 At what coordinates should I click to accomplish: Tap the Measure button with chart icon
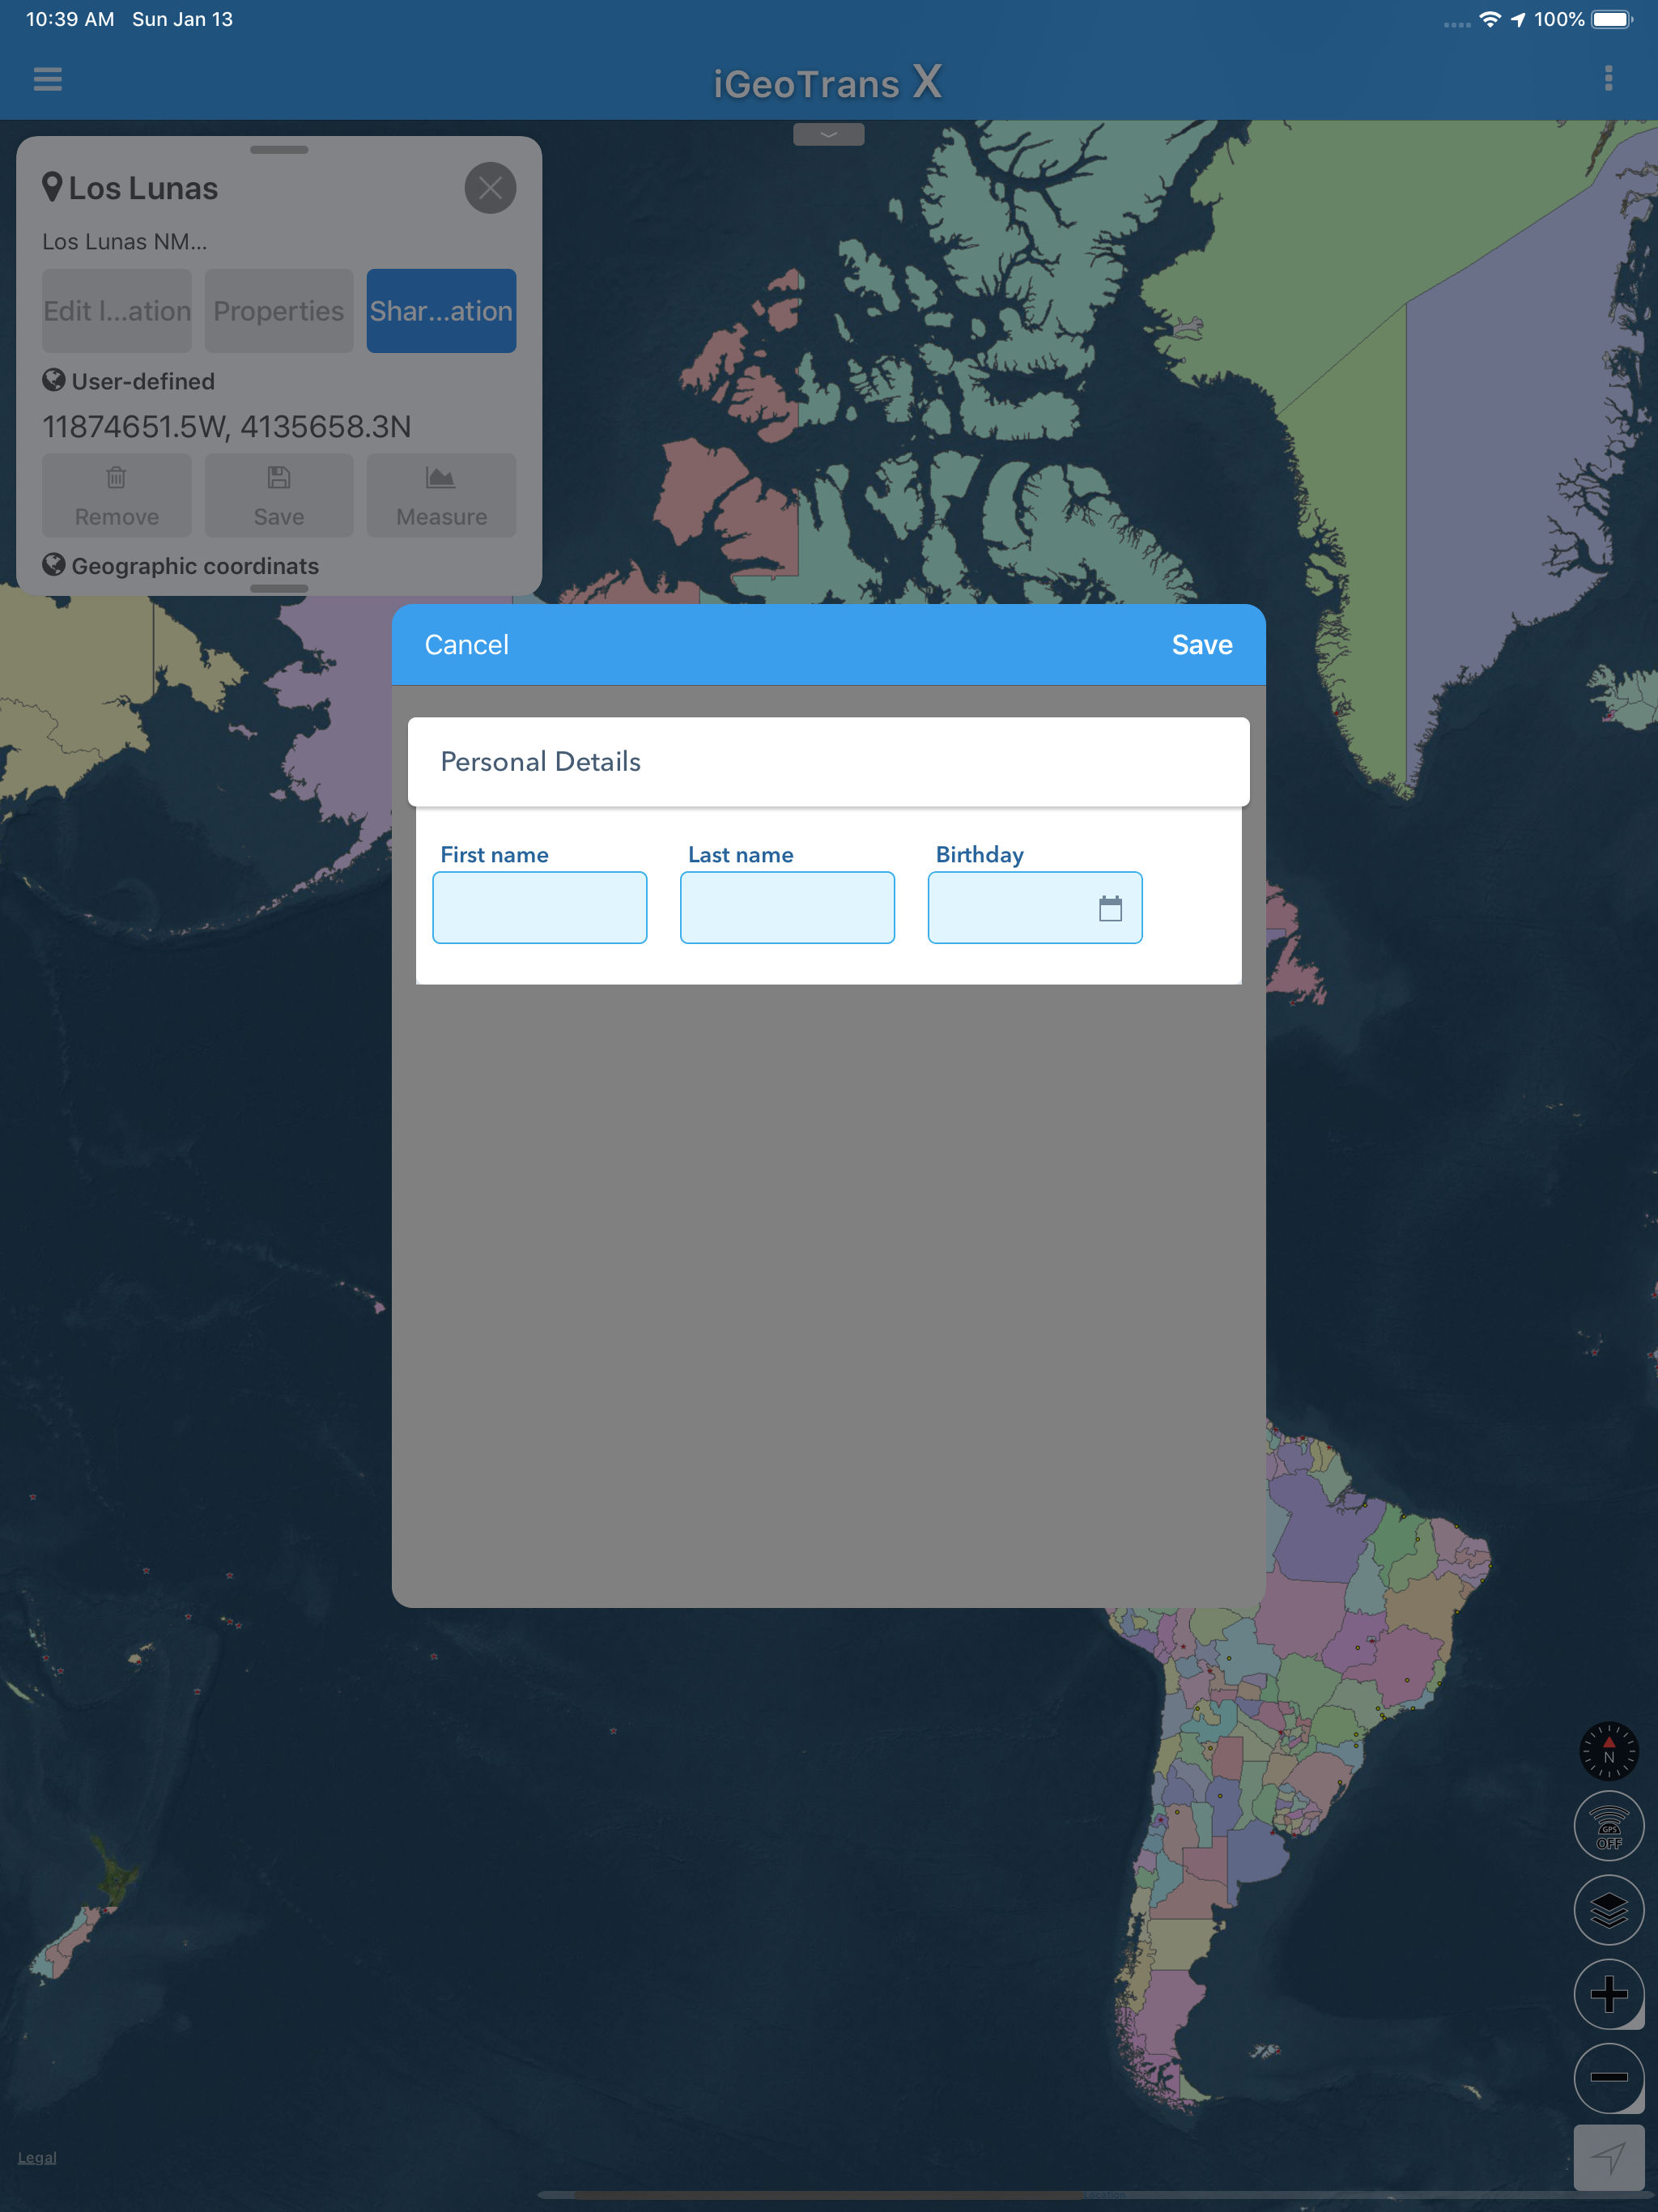point(441,496)
